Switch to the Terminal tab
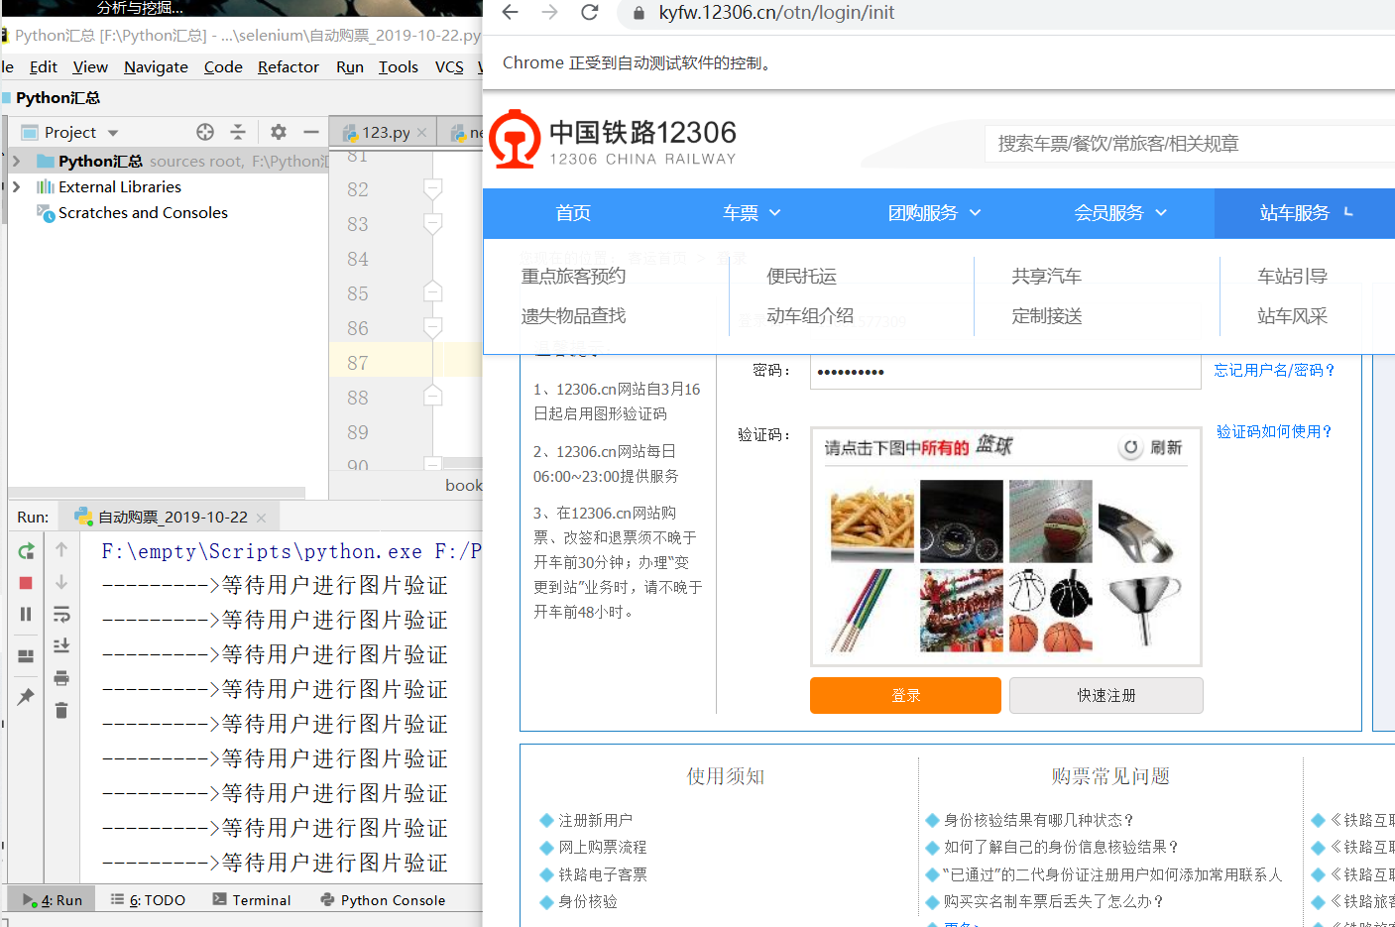This screenshot has width=1395, height=927. [251, 899]
